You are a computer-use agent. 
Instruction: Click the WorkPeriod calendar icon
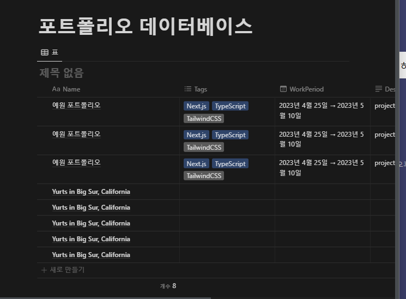[x=283, y=89]
